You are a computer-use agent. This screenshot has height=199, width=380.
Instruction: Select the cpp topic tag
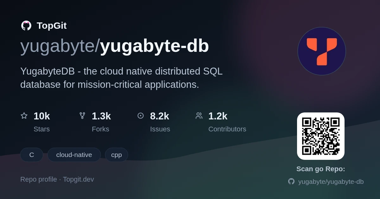click(117, 155)
